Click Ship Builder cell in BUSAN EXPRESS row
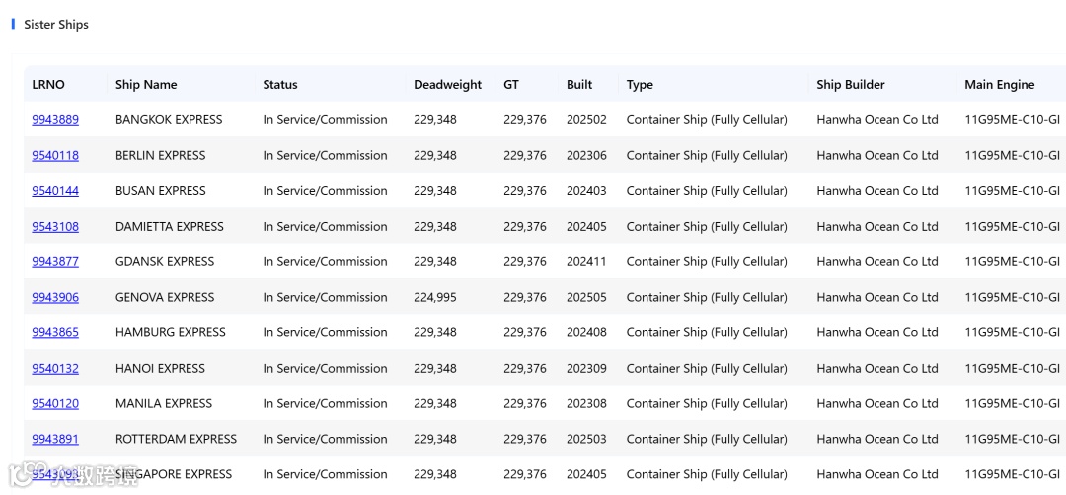The width and height of the screenshot is (1066, 495). (877, 191)
